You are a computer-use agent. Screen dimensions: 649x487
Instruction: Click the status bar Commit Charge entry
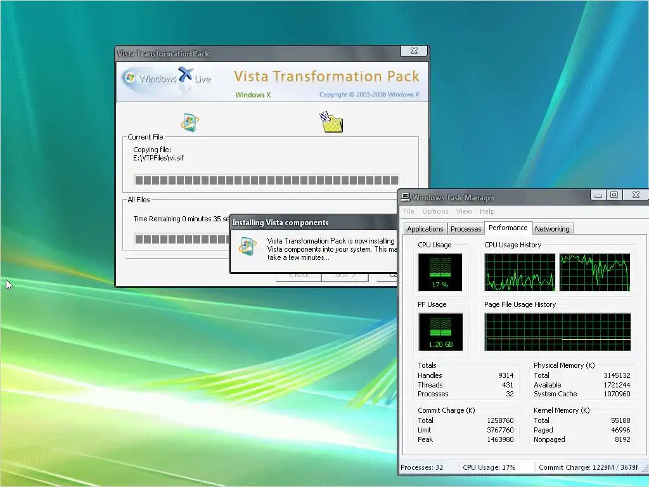[588, 467]
